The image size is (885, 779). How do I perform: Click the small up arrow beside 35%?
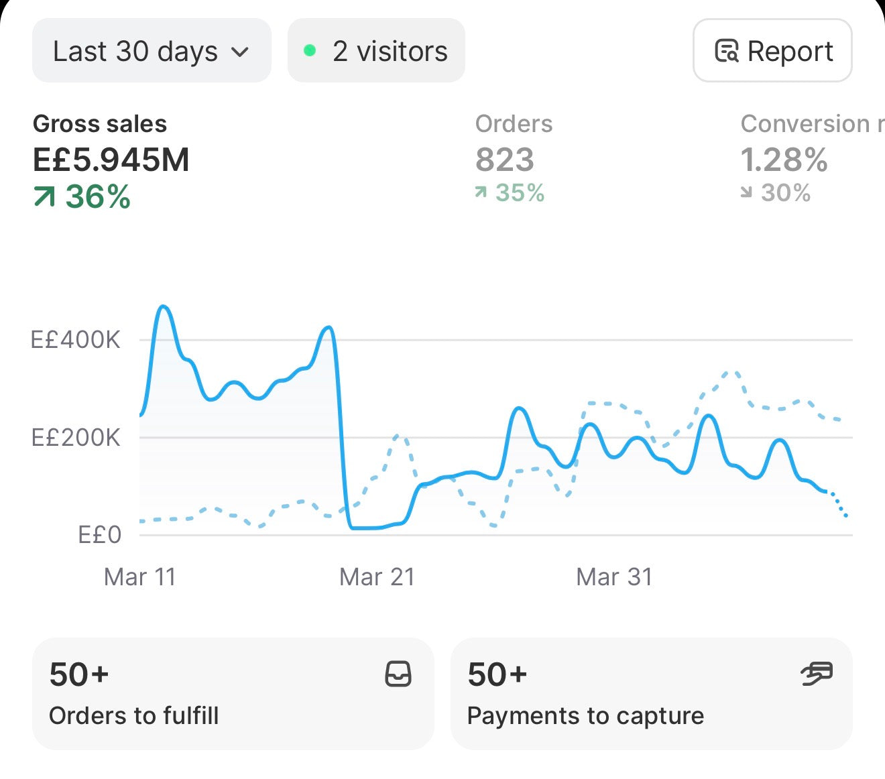(480, 193)
